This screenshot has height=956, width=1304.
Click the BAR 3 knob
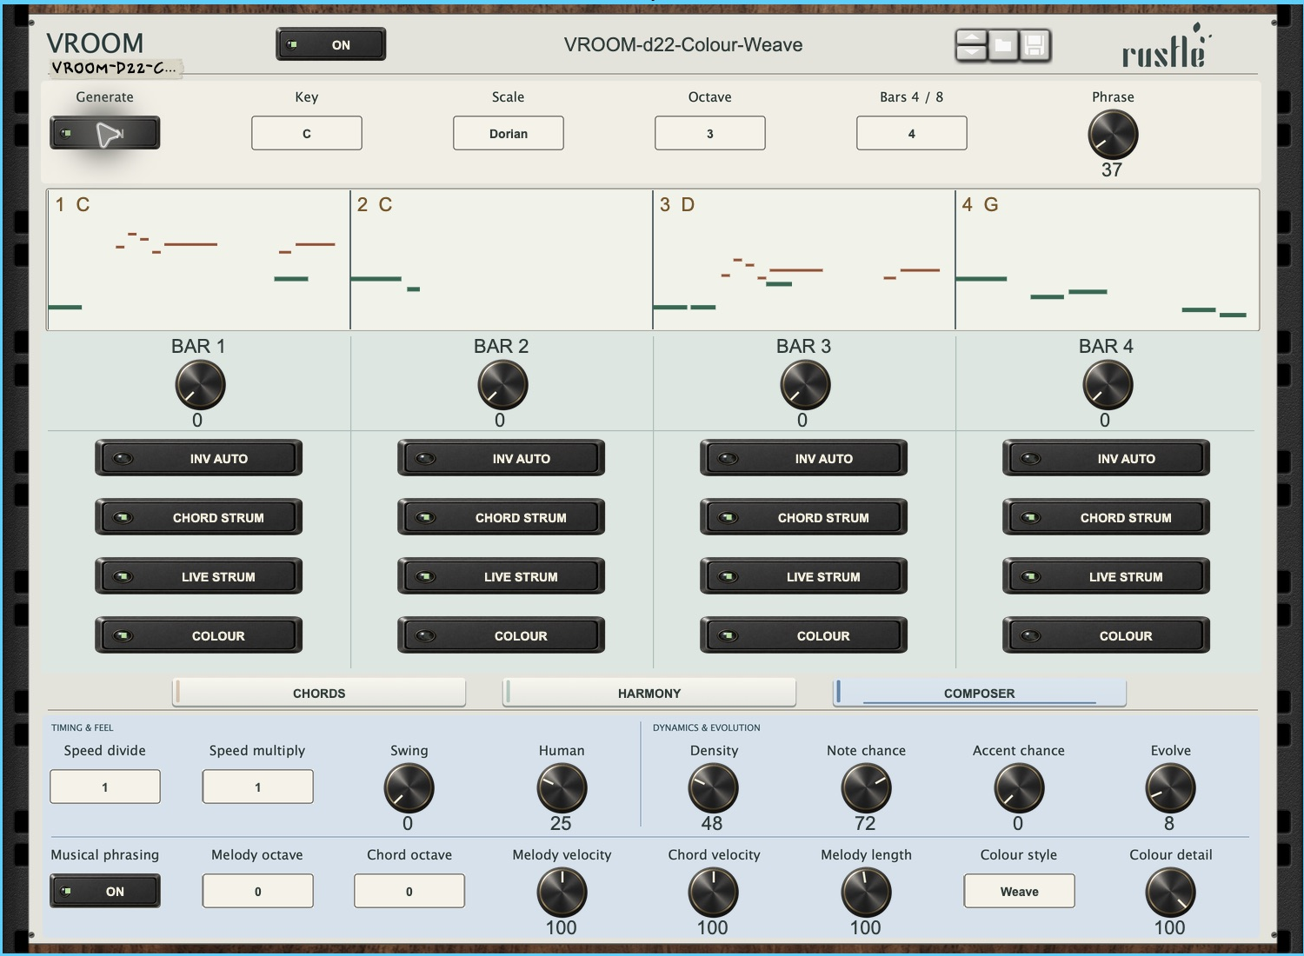pos(805,385)
